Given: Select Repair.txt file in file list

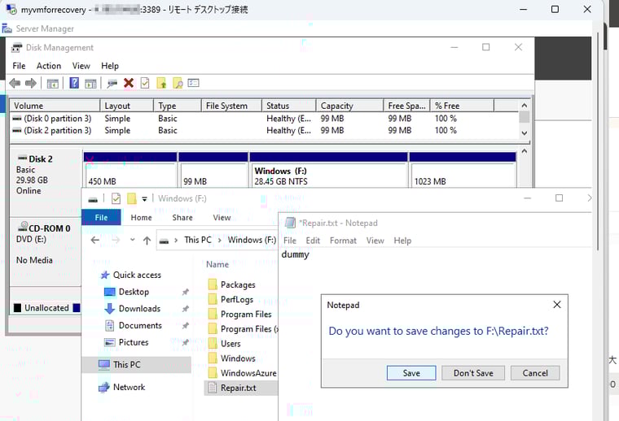Looking at the screenshot, I should click(x=241, y=388).
